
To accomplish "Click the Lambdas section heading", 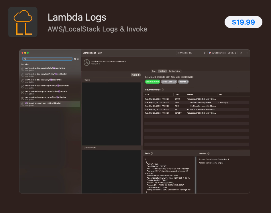I will pyautogui.click(x=25, y=64).
